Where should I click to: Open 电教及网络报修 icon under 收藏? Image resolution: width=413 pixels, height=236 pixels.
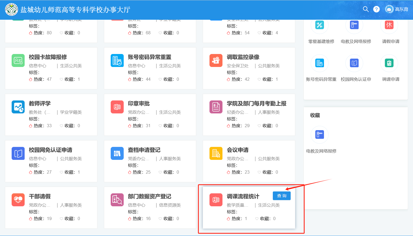click(x=320, y=134)
